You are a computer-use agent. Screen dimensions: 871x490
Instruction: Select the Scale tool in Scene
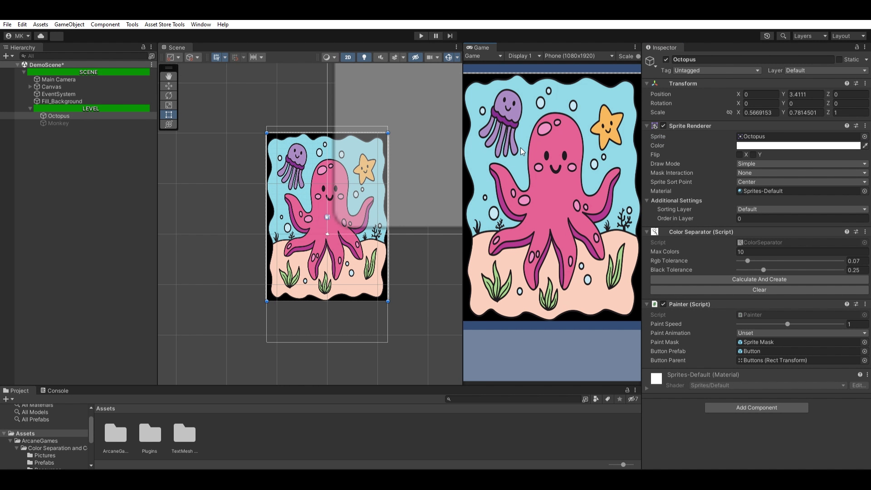[169, 105]
